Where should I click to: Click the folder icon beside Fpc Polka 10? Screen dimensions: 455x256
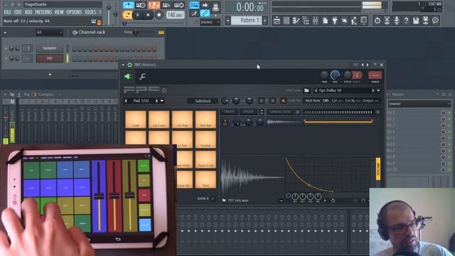(x=306, y=90)
